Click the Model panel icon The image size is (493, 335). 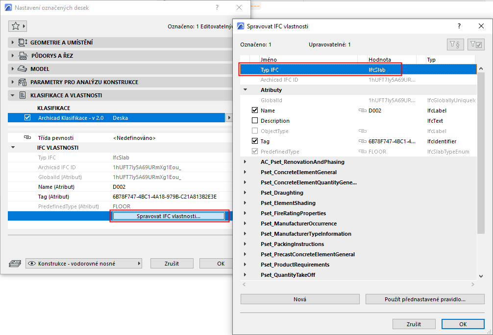(23, 68)
